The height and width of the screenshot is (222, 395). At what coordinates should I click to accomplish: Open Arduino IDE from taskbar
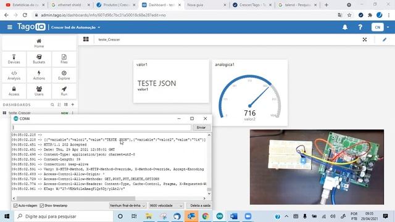point(220,216)
